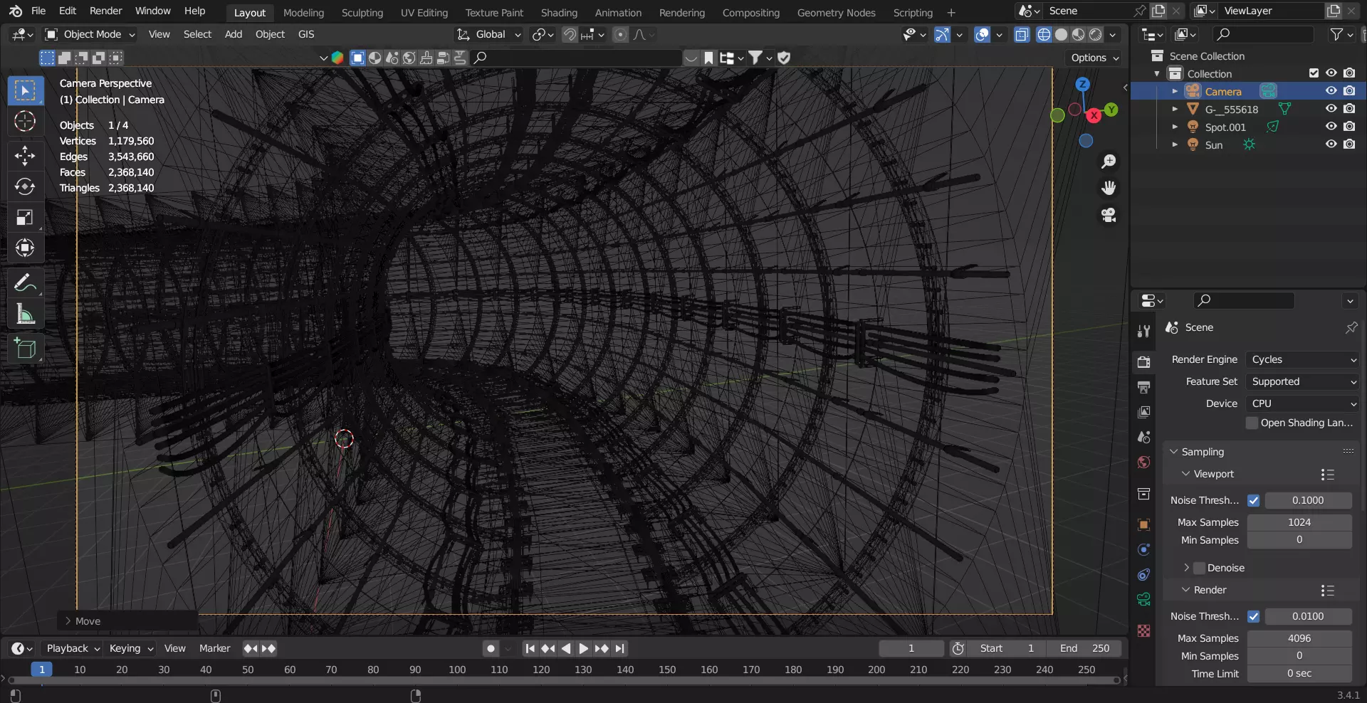The height and width of the screenshot is (703, 1367).
Task: Expand the Camera item in outliner
Action: [1175, 91]
